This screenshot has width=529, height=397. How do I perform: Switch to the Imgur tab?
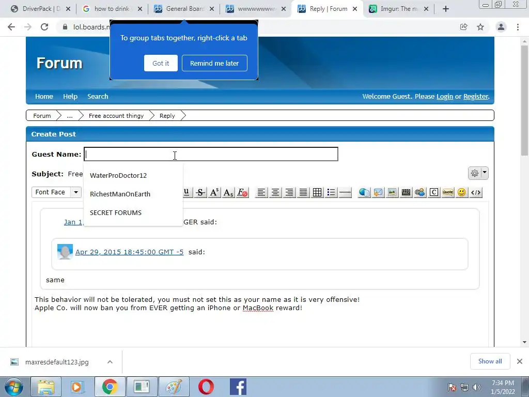click(x=398, y=9)
